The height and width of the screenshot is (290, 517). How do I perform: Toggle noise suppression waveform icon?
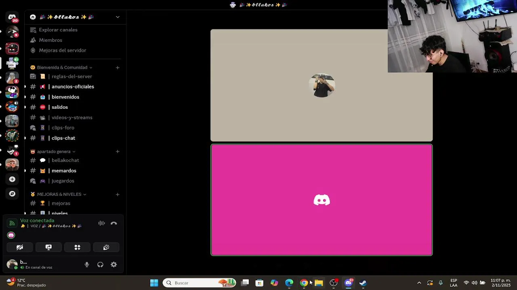101,223
